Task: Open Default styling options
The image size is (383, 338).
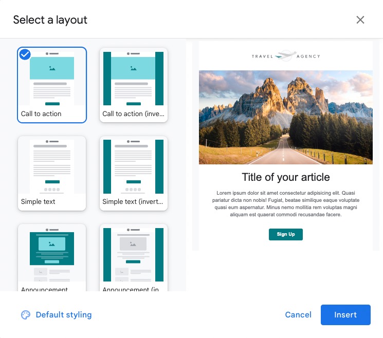Action: click(57, 314)
